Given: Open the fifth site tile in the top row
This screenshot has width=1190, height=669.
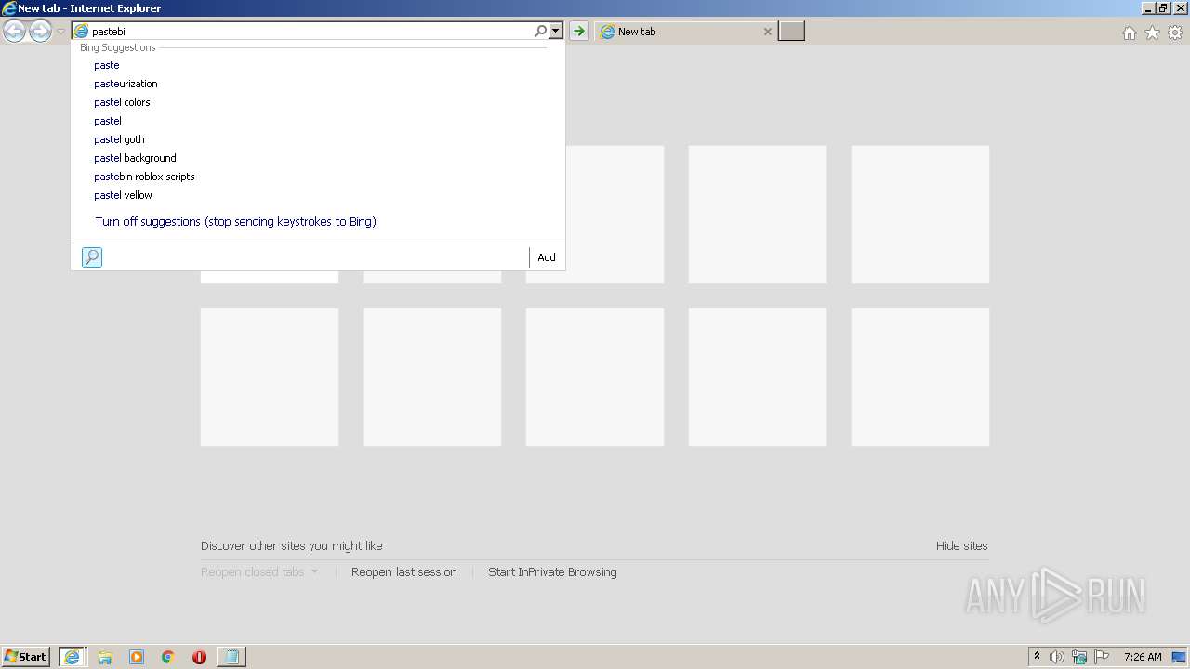Looking at the screenshot, I should click(x=920, y=215).
